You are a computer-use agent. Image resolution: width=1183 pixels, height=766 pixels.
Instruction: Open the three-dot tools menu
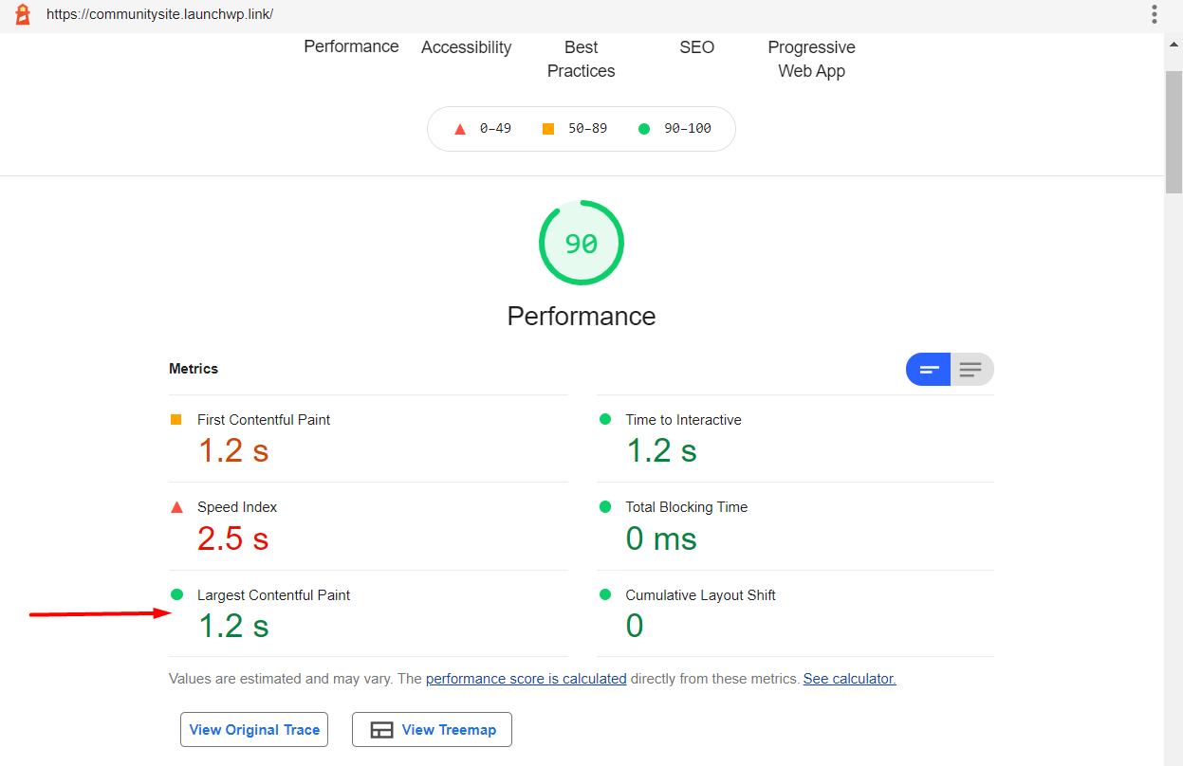click(x=1155, y=14)
